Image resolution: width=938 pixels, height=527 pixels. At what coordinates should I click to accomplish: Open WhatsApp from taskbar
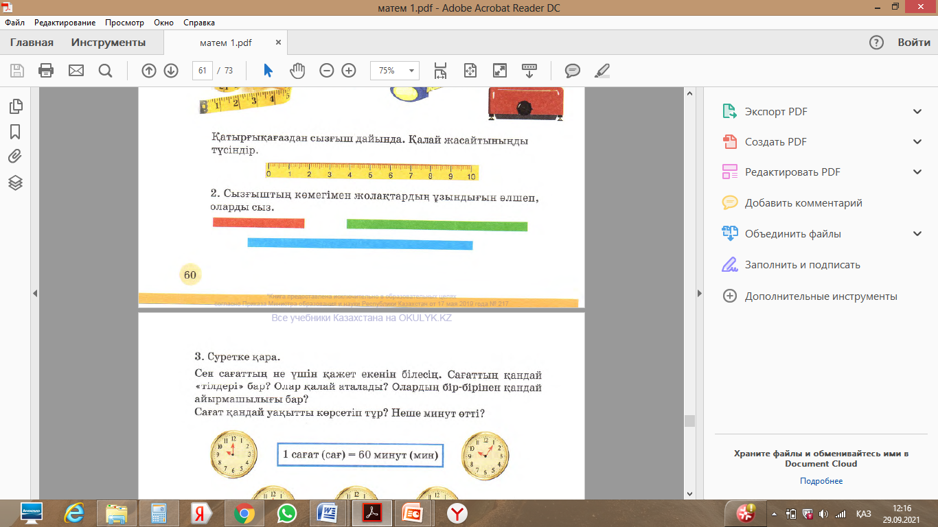[286, 513]
